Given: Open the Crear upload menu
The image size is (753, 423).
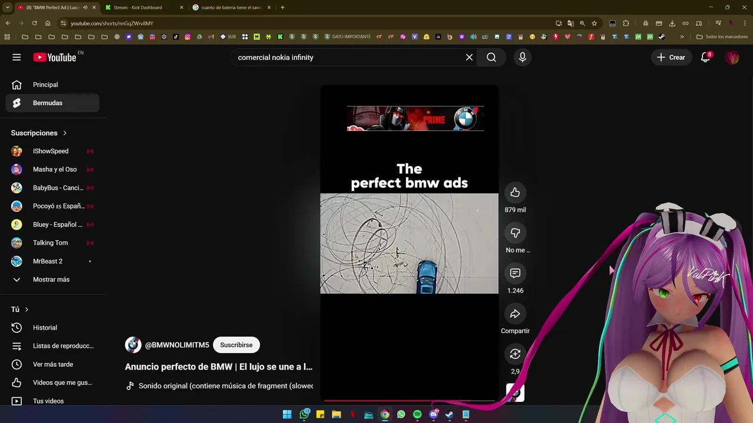Looking at the screenshot, I should click(x=671, y=57).
